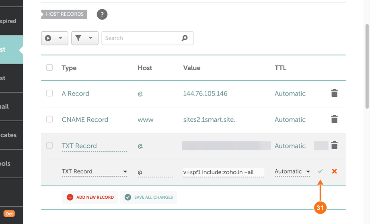The width and height of the screenshot is (370, 224).
Task: Open the sidebar item ending in 'ools'
Action: tap(11, 163)
